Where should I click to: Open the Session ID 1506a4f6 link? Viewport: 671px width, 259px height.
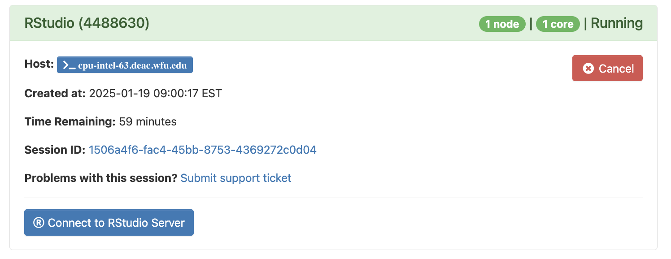click(202, 150)
